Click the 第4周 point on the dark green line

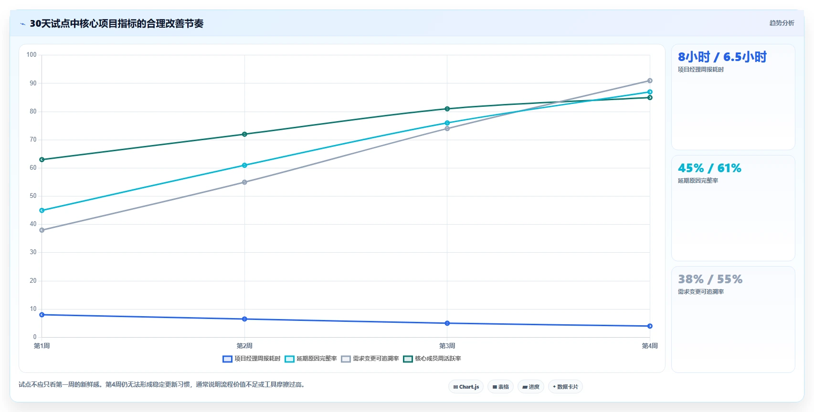click(650, 98)
